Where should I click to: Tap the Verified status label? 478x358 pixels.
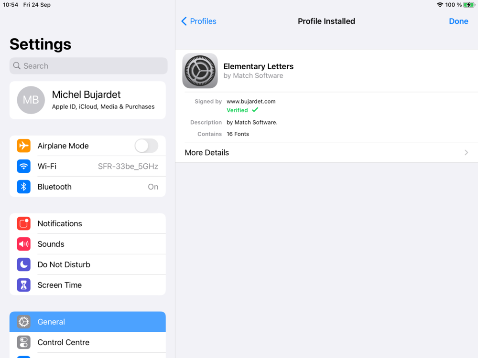[x=237, y=110]
